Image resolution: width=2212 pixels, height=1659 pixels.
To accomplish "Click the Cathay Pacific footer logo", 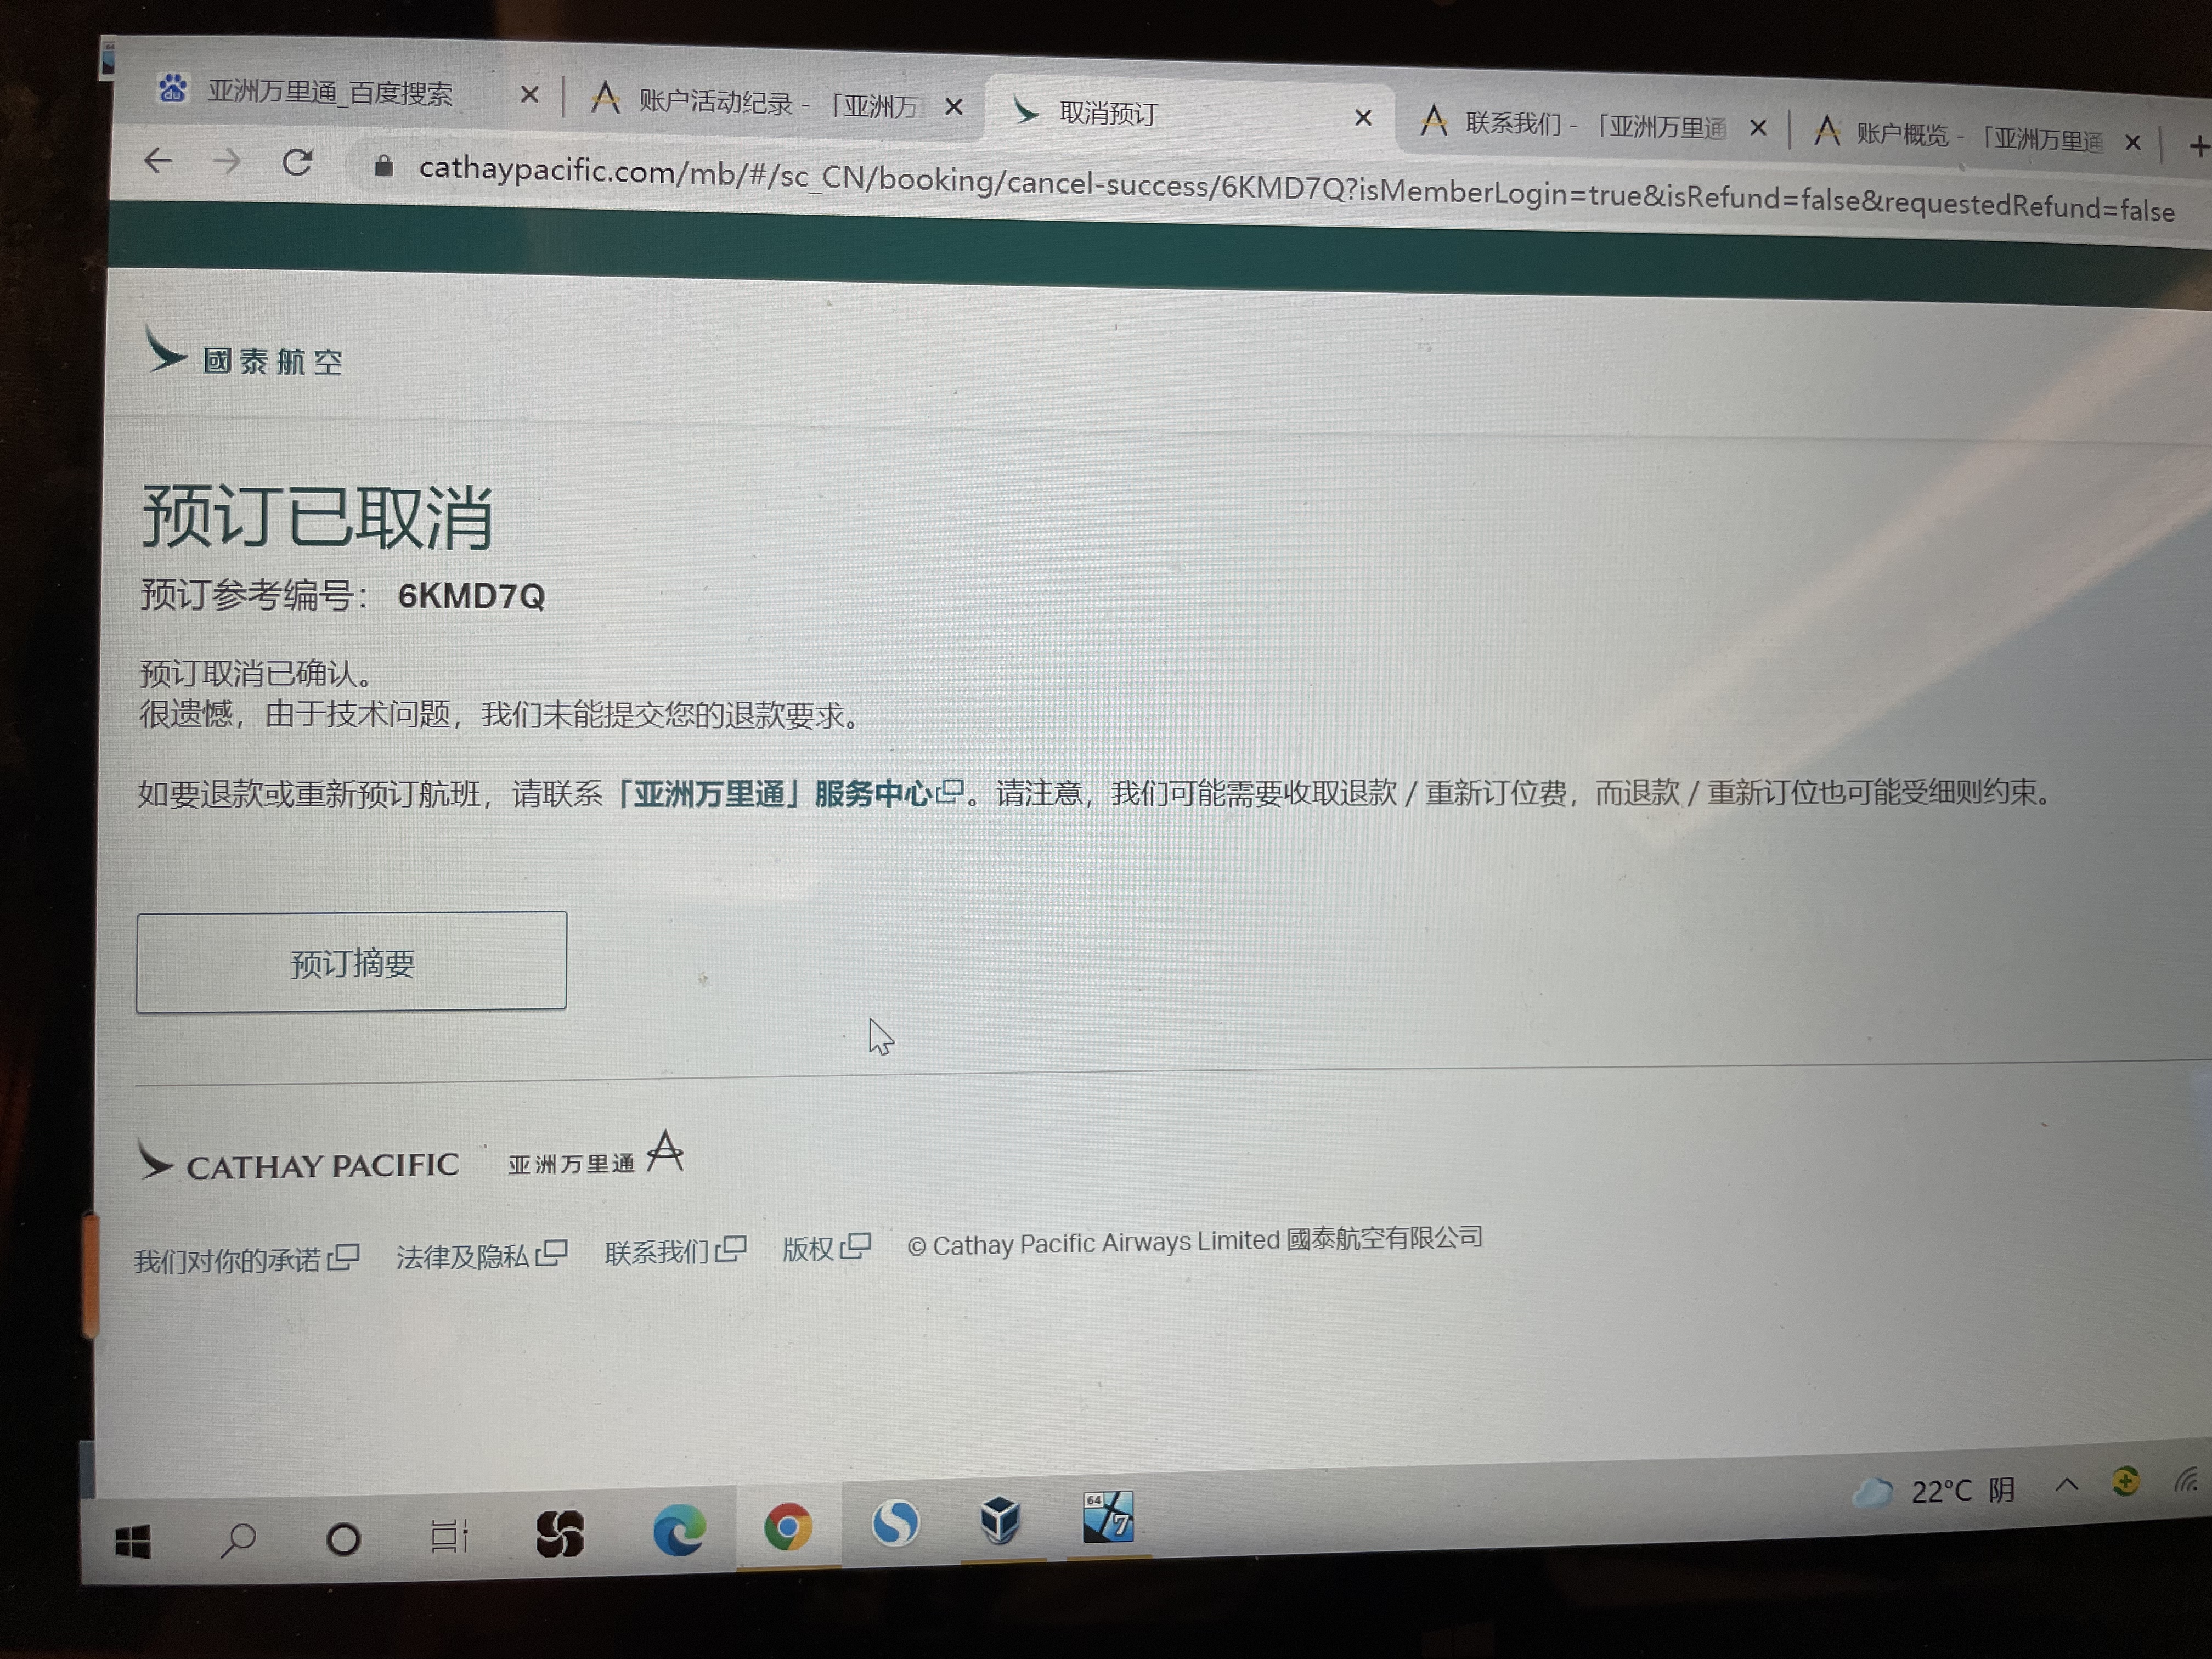I will 298,1163.
